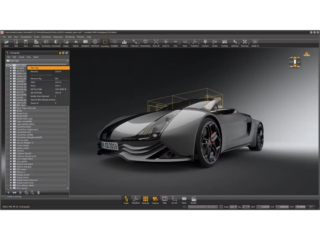Image resolution: width=320 pixels, height=240 pixels.
Task: Click the Render clapperboard icon
Action: click(193, 200)
